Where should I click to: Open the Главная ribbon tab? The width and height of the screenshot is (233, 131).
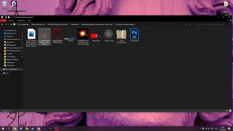click(11, 20)
